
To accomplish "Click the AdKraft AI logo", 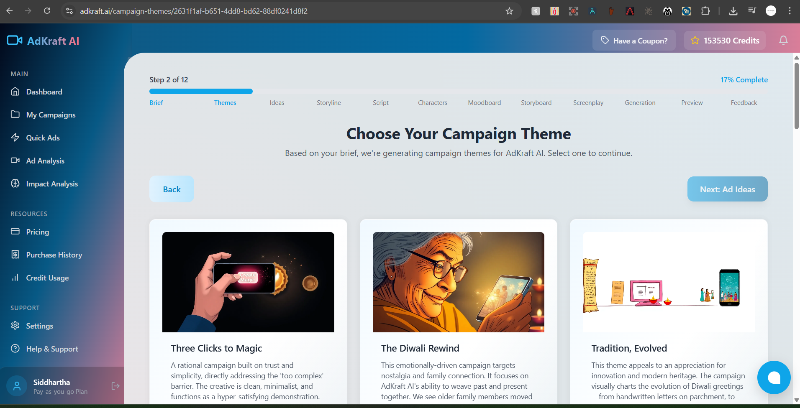I will (44, 41).
